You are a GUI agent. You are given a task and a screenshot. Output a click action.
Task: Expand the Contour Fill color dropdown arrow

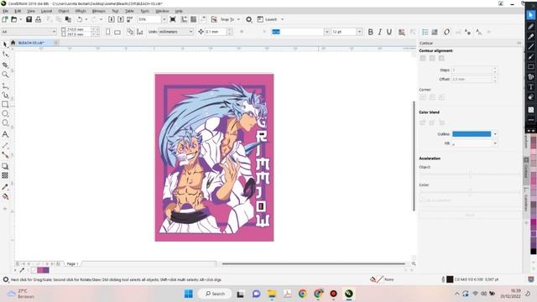click(495, 143)
